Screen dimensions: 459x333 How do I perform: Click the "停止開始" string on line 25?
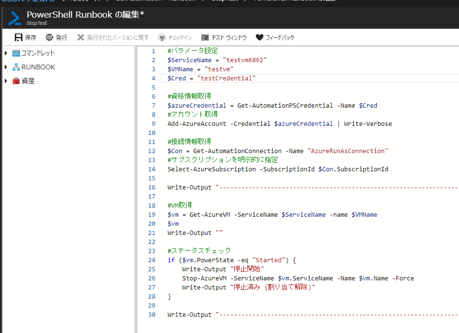pos(247,269)
